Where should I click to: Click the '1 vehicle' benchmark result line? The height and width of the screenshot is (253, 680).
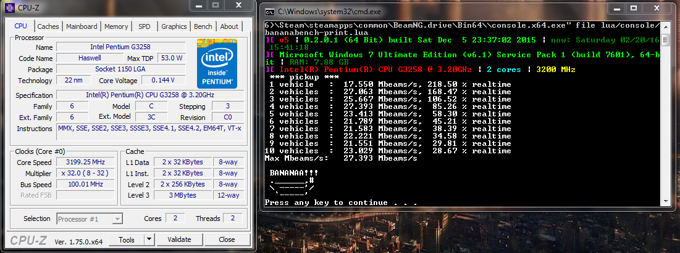pyautogui.click(x=390, y=84)
